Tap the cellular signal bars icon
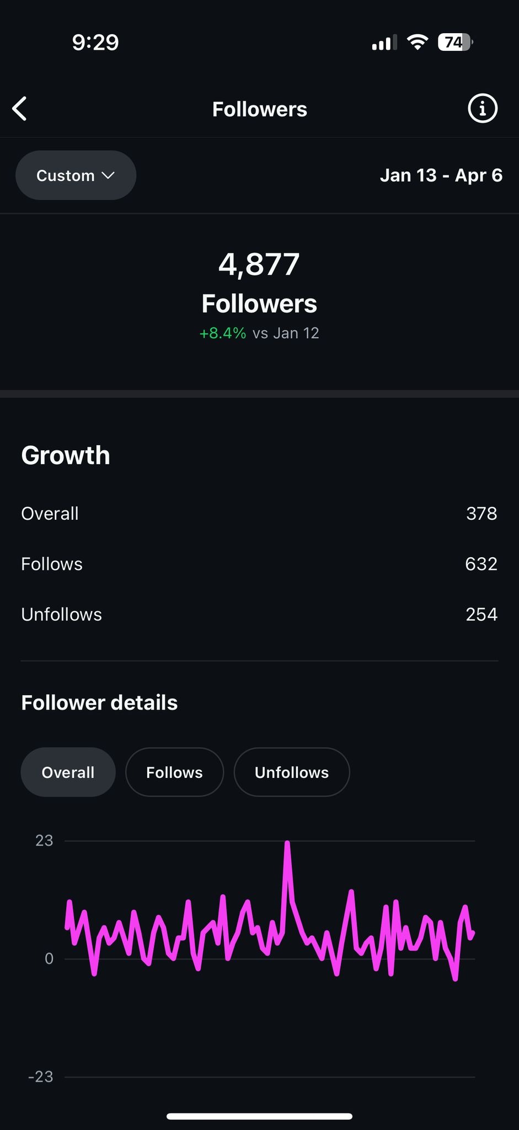Screen dimensions: 519x1130 (384, 43)
